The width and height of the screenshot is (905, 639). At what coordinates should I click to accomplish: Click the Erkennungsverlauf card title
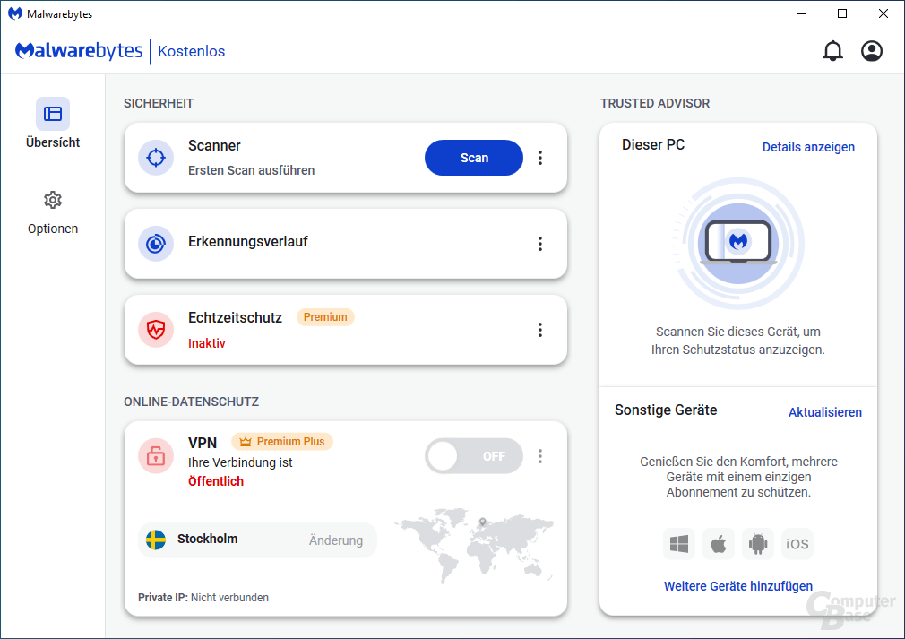point(248,241)
